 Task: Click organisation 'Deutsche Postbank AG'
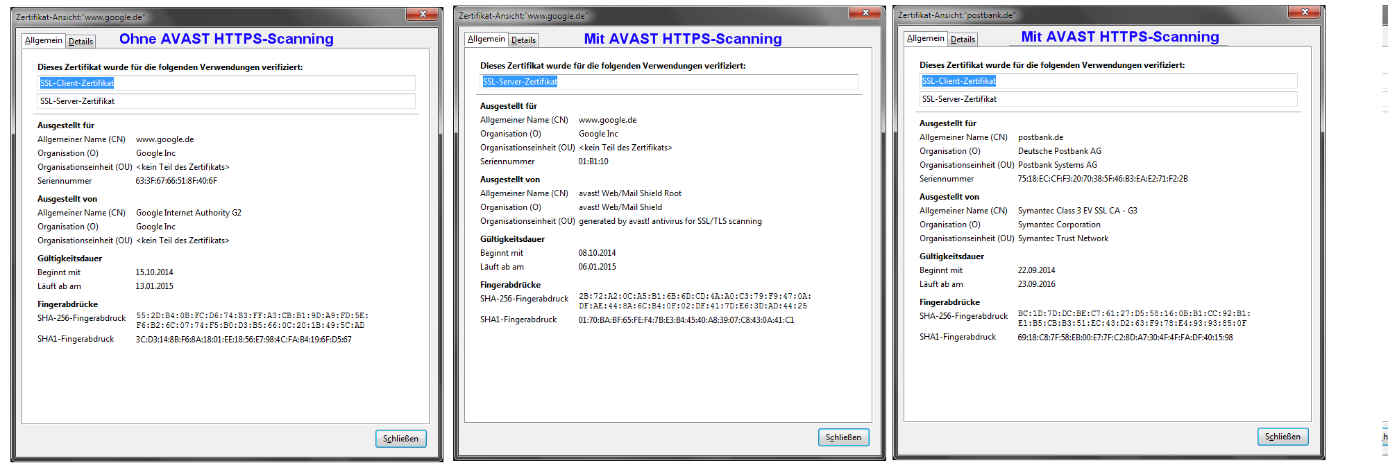[1060, 151]
